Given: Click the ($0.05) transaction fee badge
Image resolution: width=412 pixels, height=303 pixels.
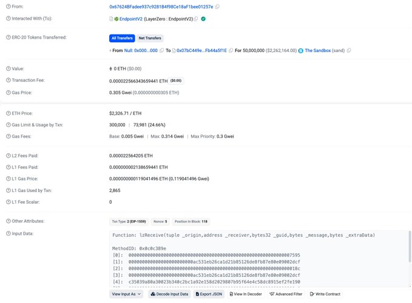Looking at the screenshot, I should 176,81.
